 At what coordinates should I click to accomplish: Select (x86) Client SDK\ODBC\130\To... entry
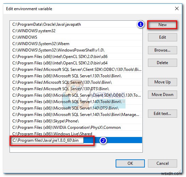pos(76,95)
